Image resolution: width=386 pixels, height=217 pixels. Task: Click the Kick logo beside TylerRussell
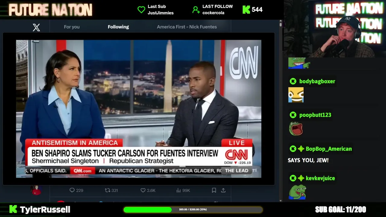(13, 209)
